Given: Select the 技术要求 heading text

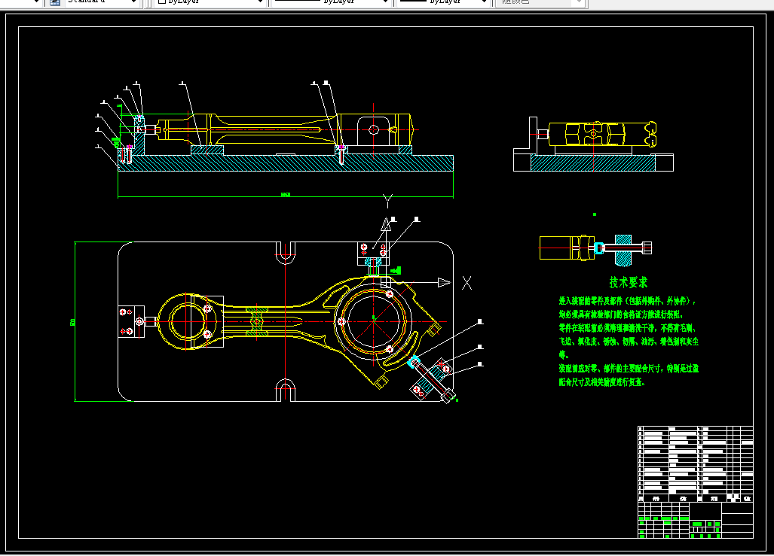Looking at the screenshot, I should [628, 282].
